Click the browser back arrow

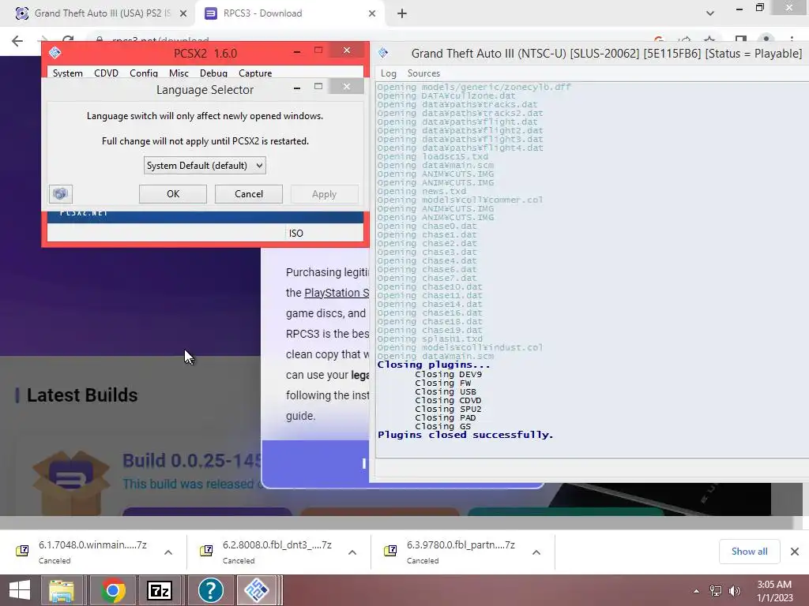tap(17, 41)
